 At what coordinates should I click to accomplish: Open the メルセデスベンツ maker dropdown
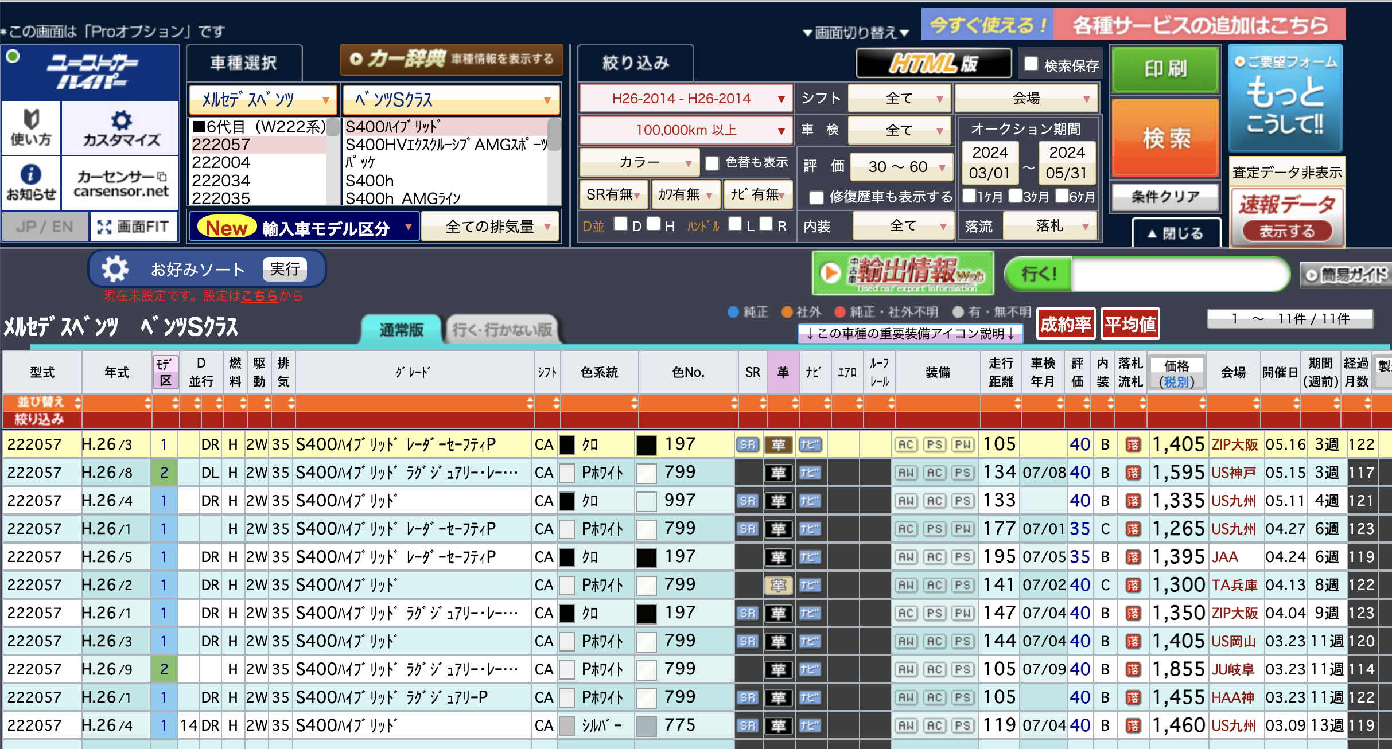(x=263, y=100)
